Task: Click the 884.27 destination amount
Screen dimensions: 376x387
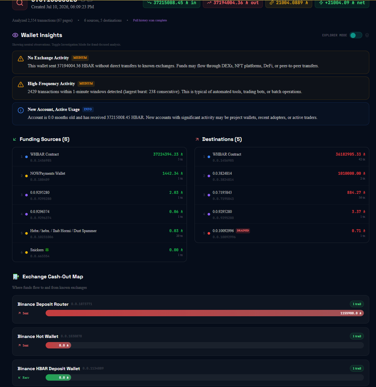Action: coord(356,193)
